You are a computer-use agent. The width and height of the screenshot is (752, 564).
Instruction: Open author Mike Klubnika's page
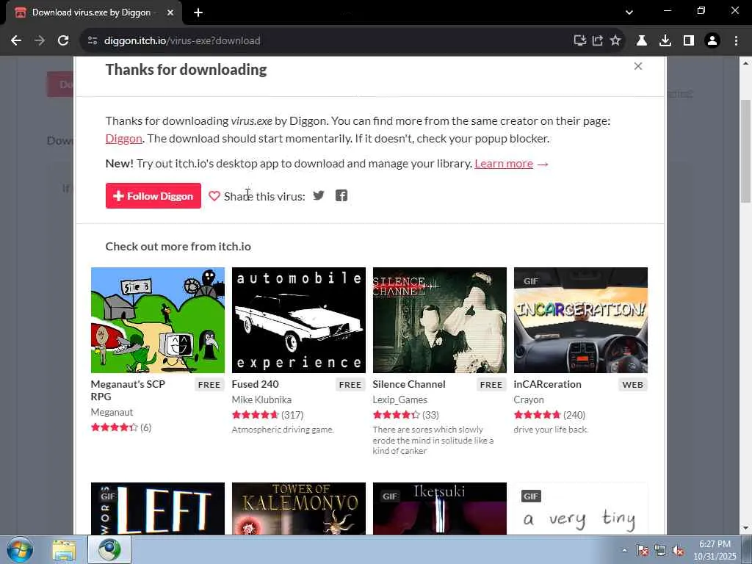pyautogui.click(x=261, y=399)
